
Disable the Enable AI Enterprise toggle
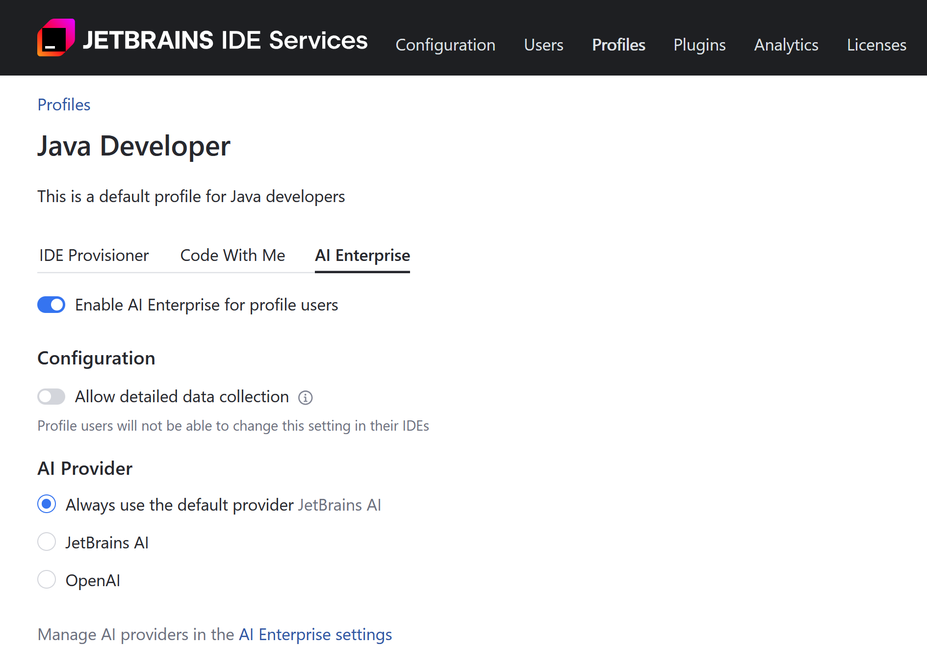point(51,305)
